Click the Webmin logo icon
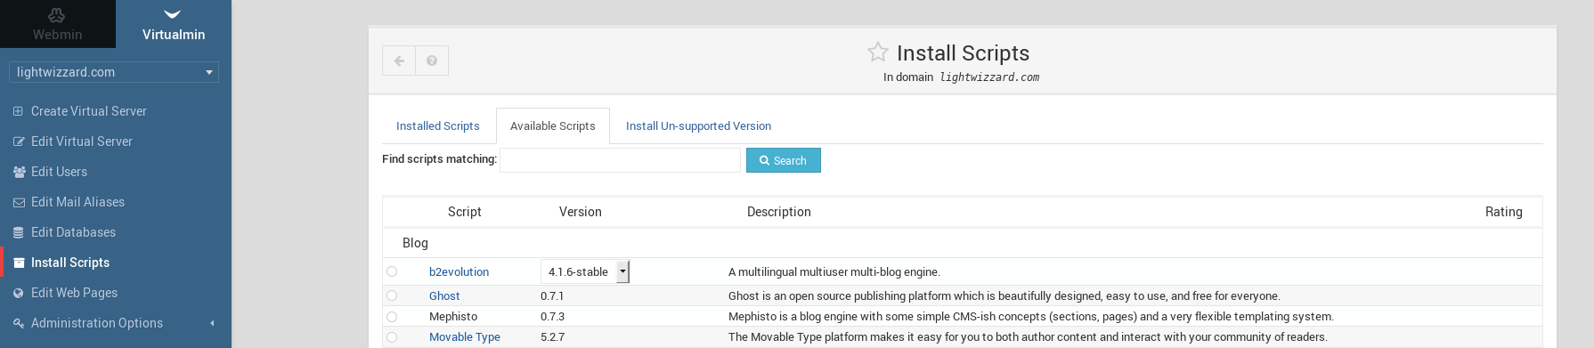The height and width of the screenshot is (348, 1594). click(x=57, y=14)
